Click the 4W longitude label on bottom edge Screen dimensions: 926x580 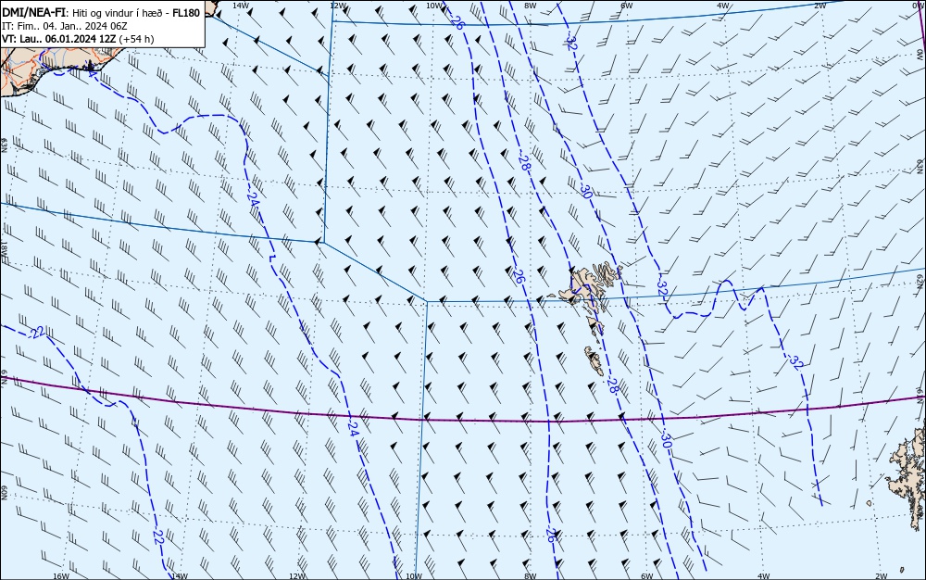point(764,576)
